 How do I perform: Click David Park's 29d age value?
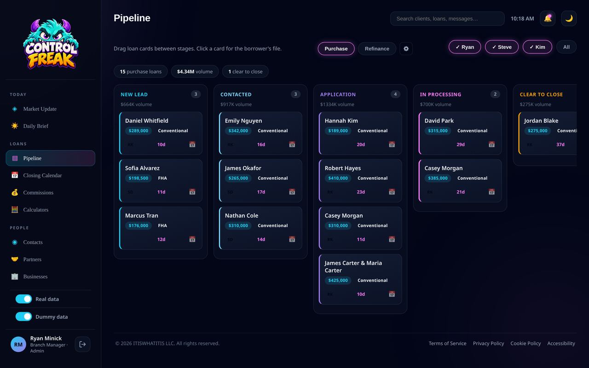coord(461,144)
